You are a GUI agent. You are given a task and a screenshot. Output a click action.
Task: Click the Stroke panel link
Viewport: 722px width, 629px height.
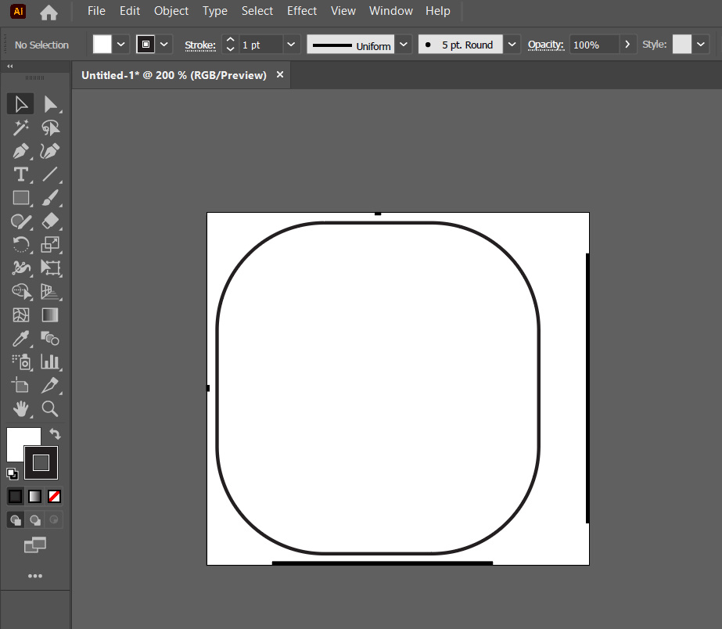[x=200, y=45]
